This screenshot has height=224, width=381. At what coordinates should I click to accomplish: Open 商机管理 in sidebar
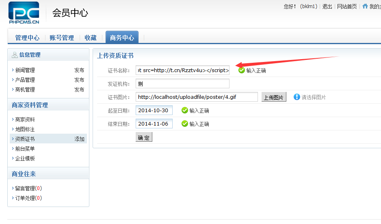click(x=25, y=90)
